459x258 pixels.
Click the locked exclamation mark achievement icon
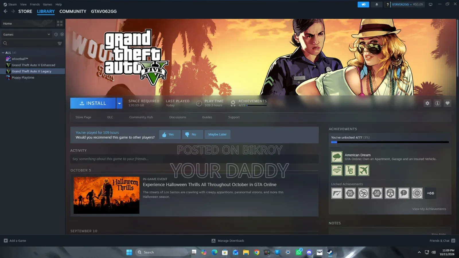tap(404, 193)
